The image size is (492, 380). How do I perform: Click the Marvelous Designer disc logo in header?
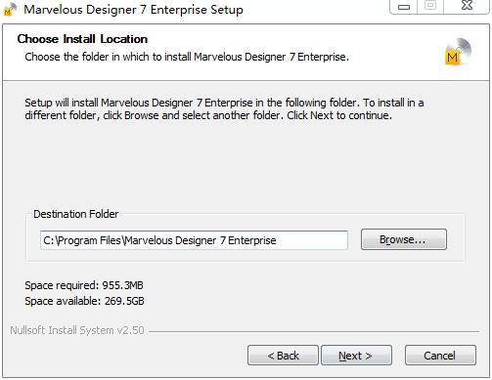pos(458,52)
